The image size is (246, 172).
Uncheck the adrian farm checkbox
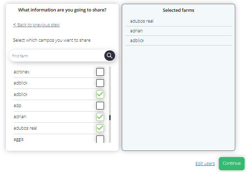[100, 117]
